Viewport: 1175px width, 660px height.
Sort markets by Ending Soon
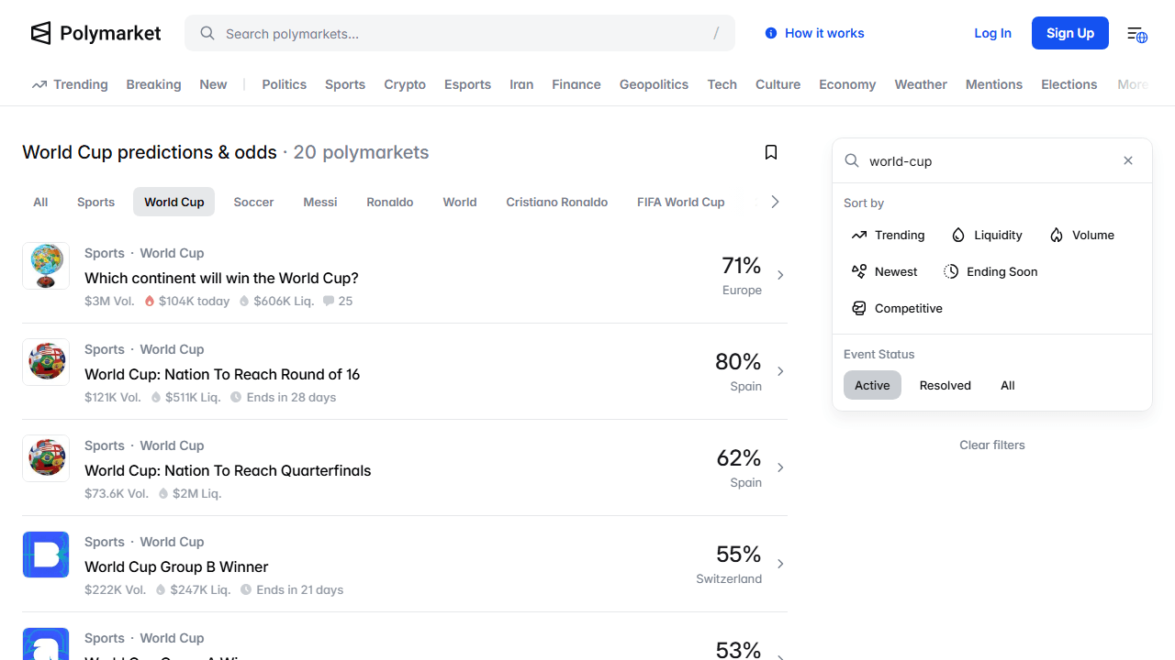pyautogui.click(x=991, y=271)
